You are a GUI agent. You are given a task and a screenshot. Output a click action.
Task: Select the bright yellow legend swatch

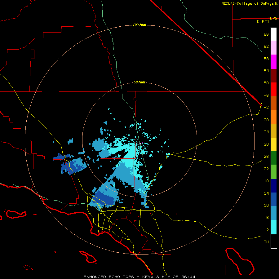[x=274, y=144]
